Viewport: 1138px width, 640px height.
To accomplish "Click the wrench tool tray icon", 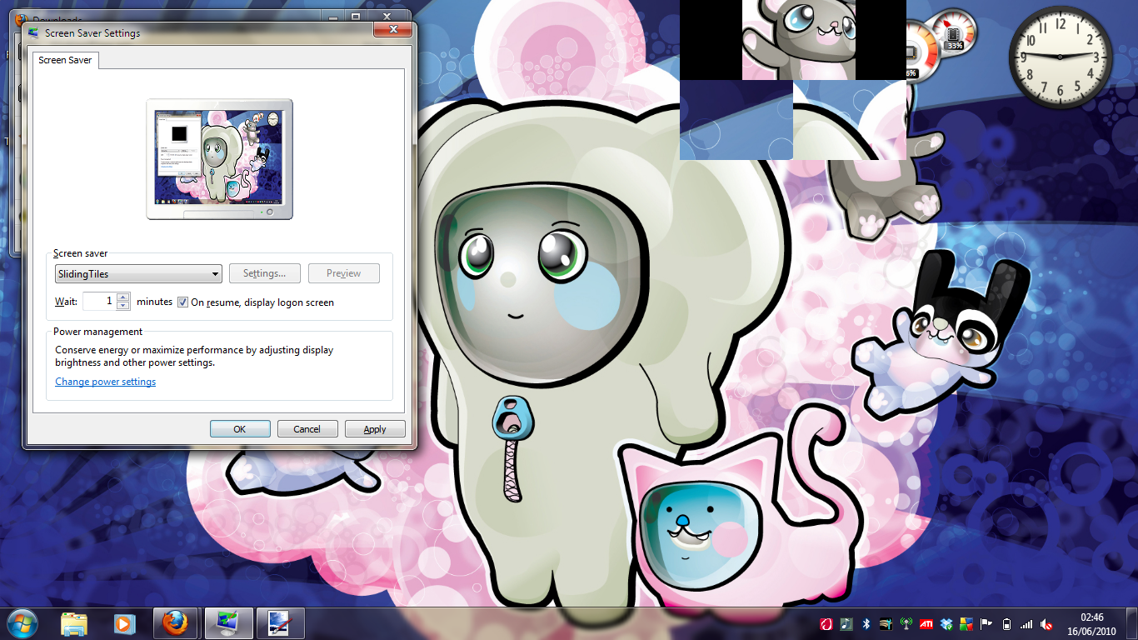I will pyautogui.click(x=886, y=623).
